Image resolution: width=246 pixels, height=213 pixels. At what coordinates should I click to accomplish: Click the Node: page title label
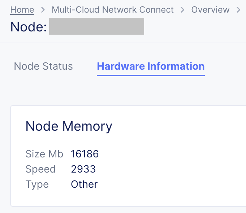point(29,27)
